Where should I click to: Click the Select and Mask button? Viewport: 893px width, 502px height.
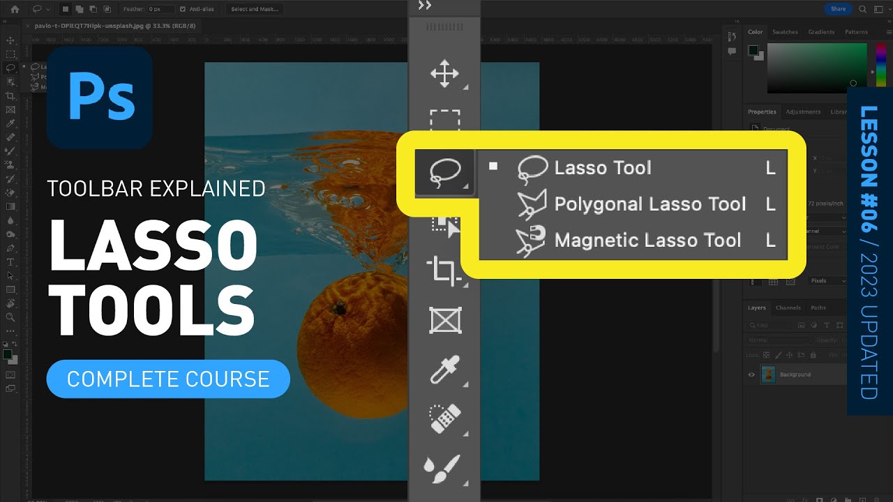pyautogui.click(x=255, y=9)
